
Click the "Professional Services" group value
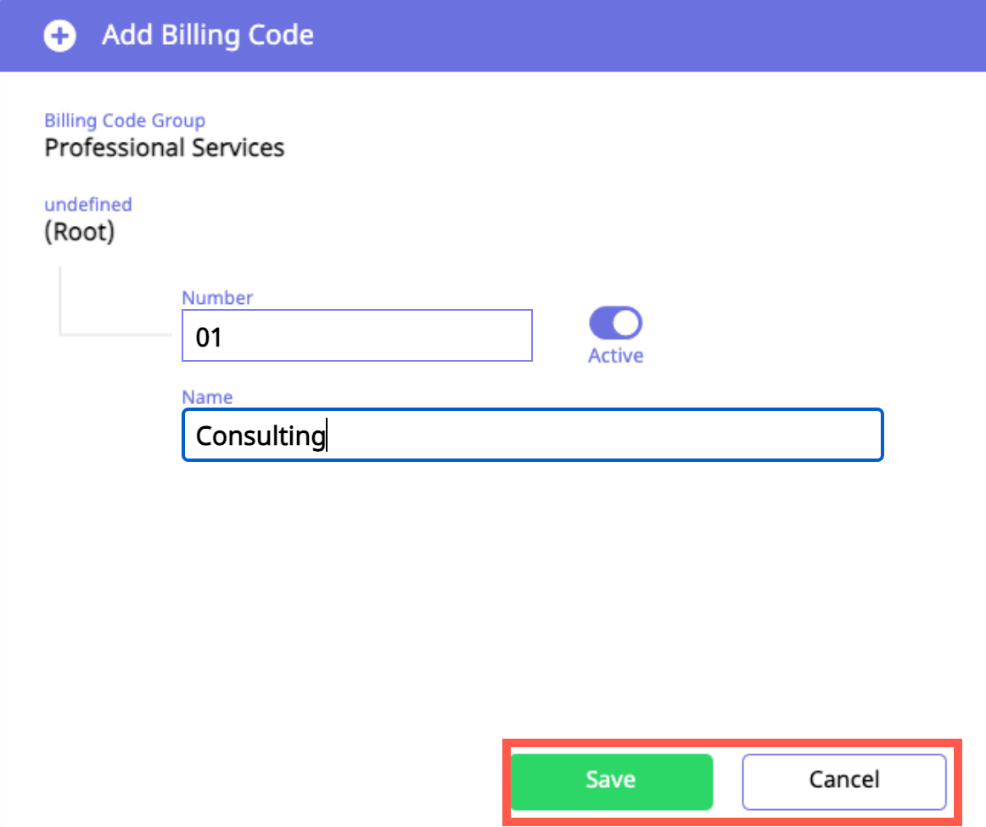(164, 148)
